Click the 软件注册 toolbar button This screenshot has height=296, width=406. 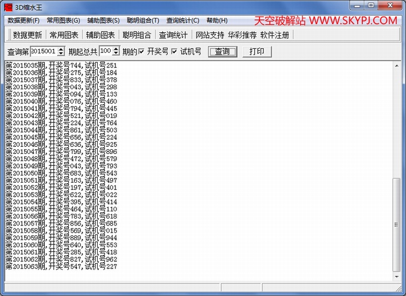(275, 35)
